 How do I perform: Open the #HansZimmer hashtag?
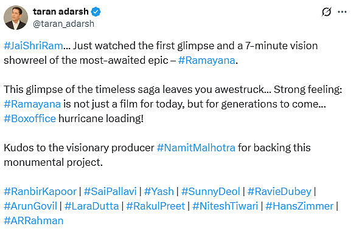(299, 206)
